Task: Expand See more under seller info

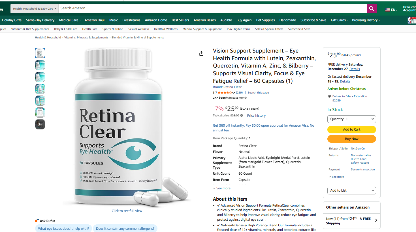Action: click(336, 177)
